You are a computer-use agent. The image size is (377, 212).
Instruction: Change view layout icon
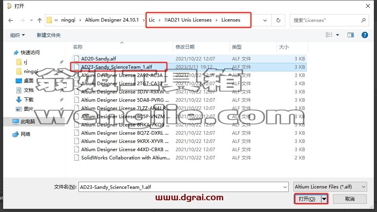[329, 35]
